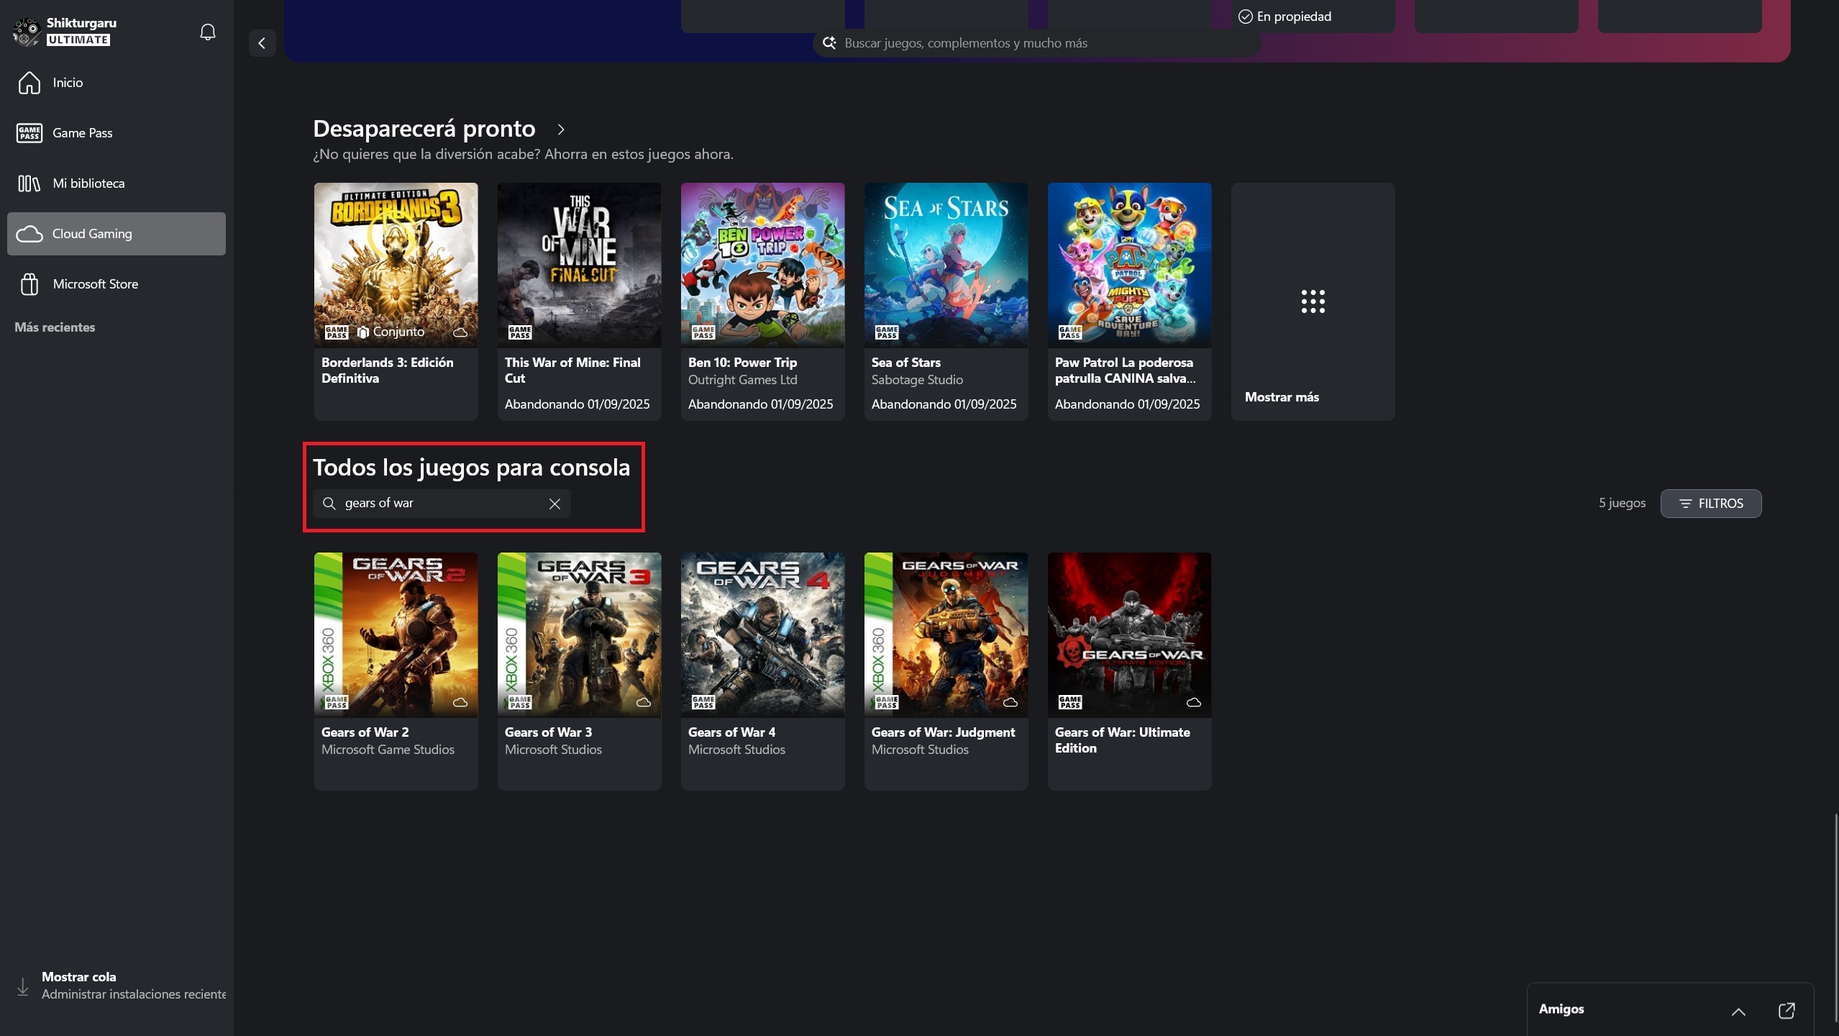Select the Sea of Stars game tile

[x=946, y=301]
